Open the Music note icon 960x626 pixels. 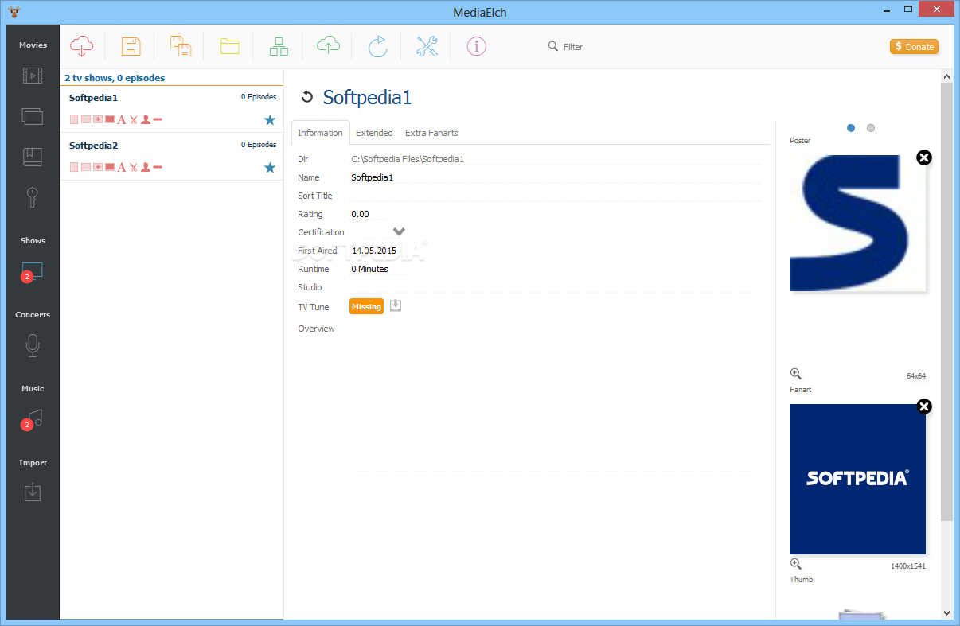[33, 419]
